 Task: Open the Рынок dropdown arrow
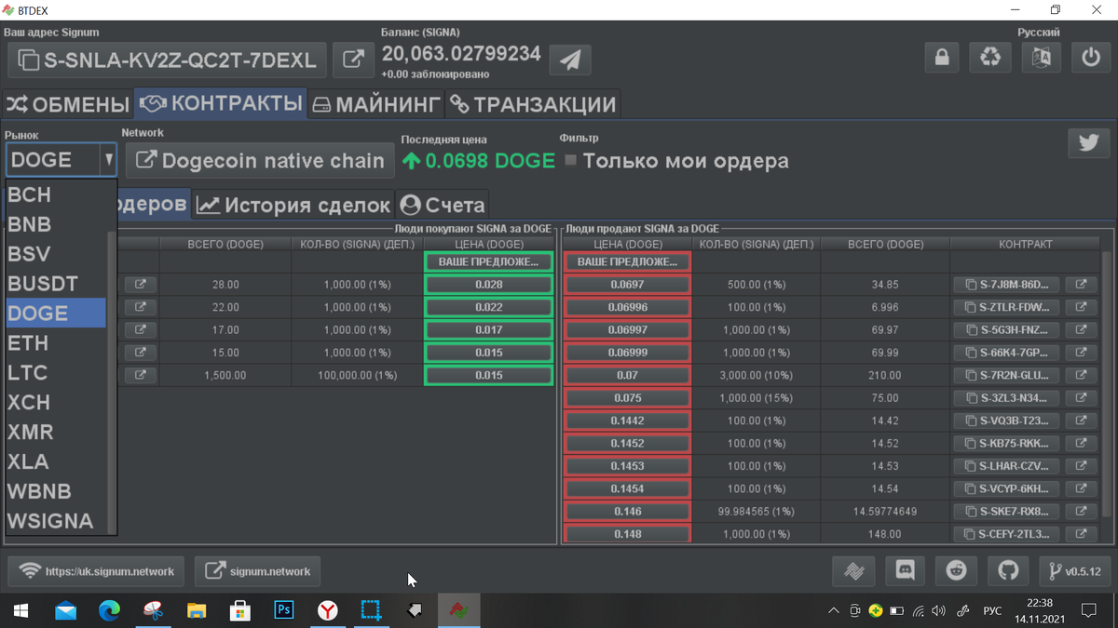coord(109,160)
